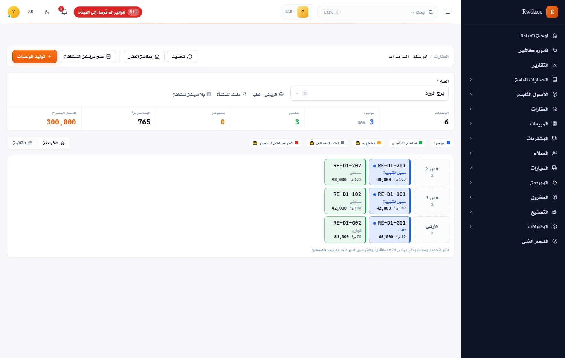The width and height of the screenshot is (565, 358).
Task: Expand الحسابات العامة sidebar section
Action: coord(513,80)
